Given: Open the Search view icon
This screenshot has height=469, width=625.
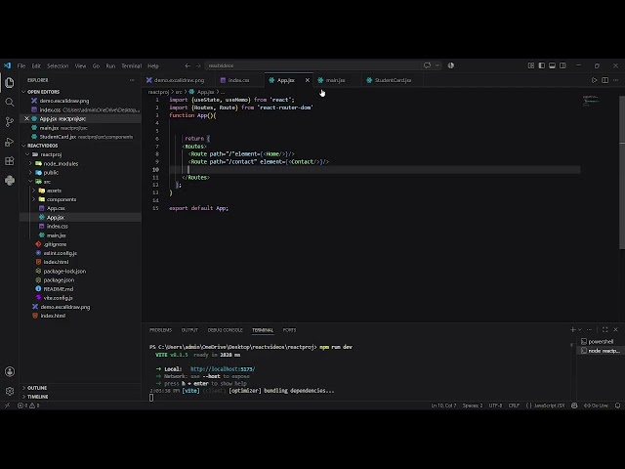Looking at the screenshot, I should 10,103.
